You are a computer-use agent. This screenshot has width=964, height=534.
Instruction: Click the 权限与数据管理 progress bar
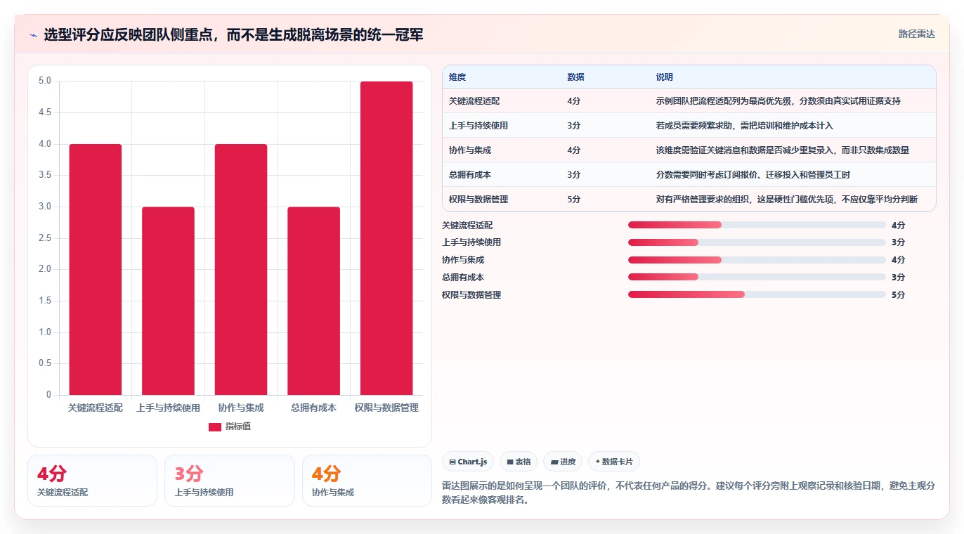(x=757, y=295)
